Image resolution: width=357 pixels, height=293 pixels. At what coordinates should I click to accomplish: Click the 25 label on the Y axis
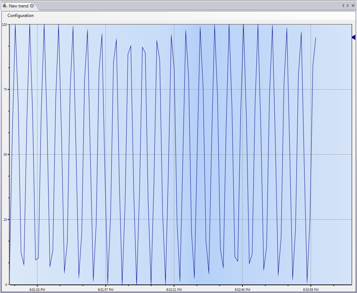pyautogui.click(x=5, y=220)
